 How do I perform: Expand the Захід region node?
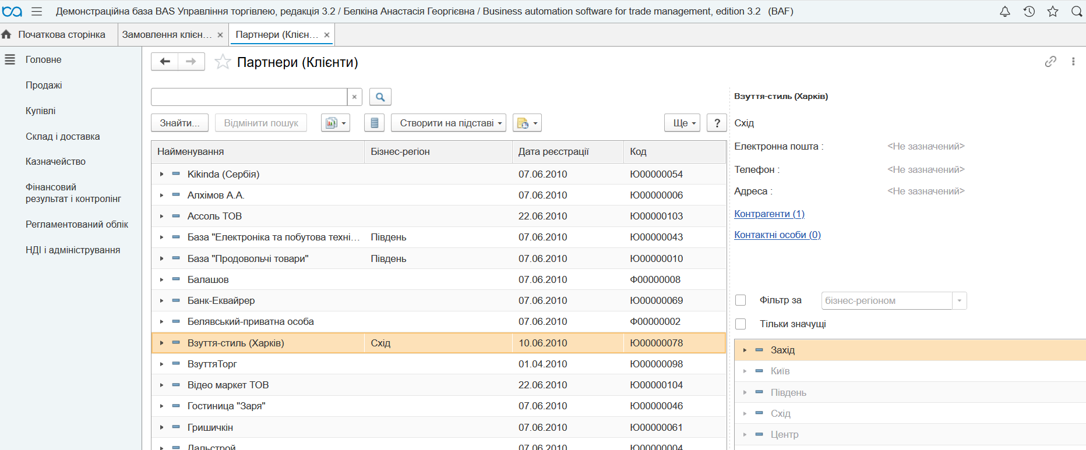click(745, 350)
